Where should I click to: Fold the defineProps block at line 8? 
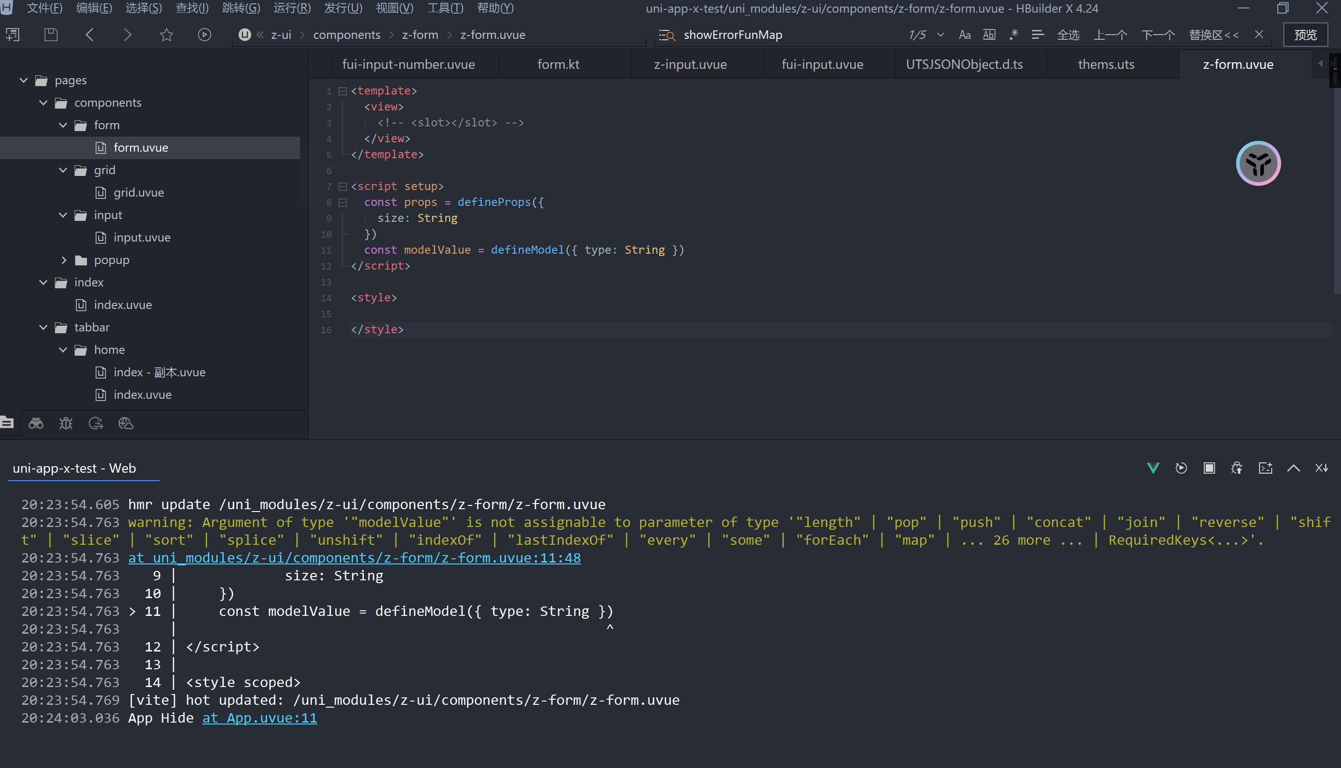342,203
